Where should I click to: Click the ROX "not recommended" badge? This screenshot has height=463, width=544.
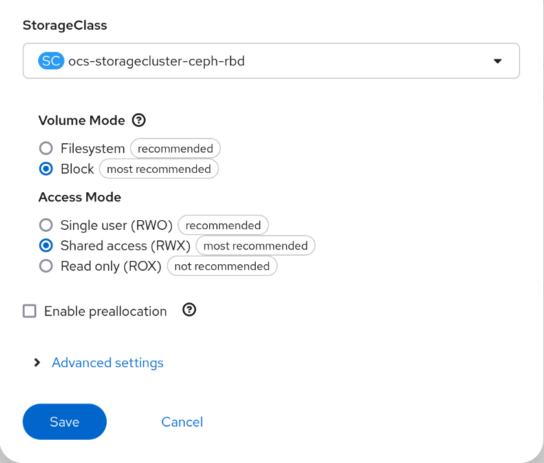222,266
